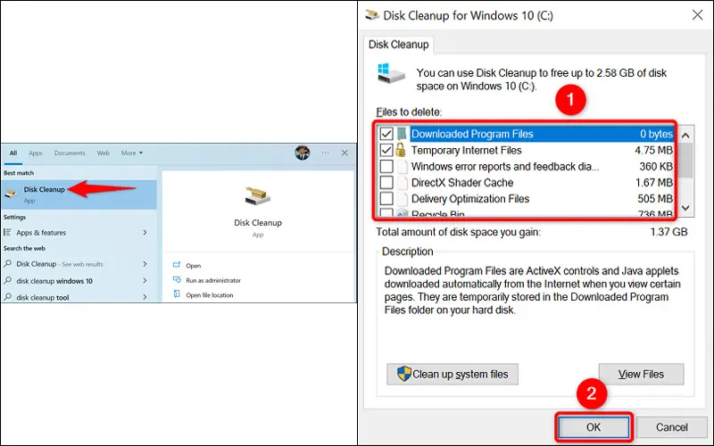Click the Temporary Internet Files lock icon
The image size is (714, 446).
[x=401, y=150]
